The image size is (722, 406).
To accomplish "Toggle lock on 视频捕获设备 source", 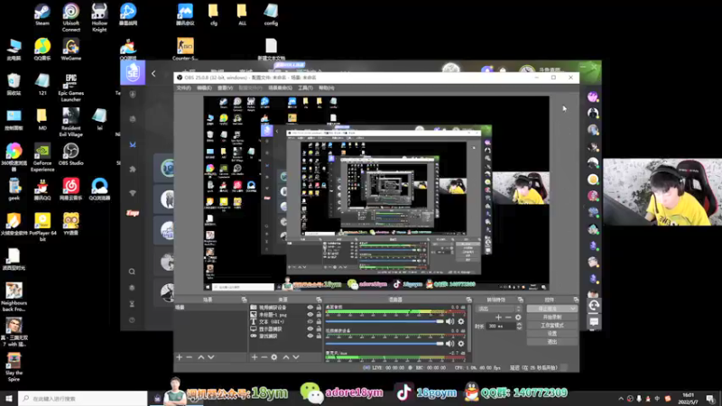I will pos(319,307).
